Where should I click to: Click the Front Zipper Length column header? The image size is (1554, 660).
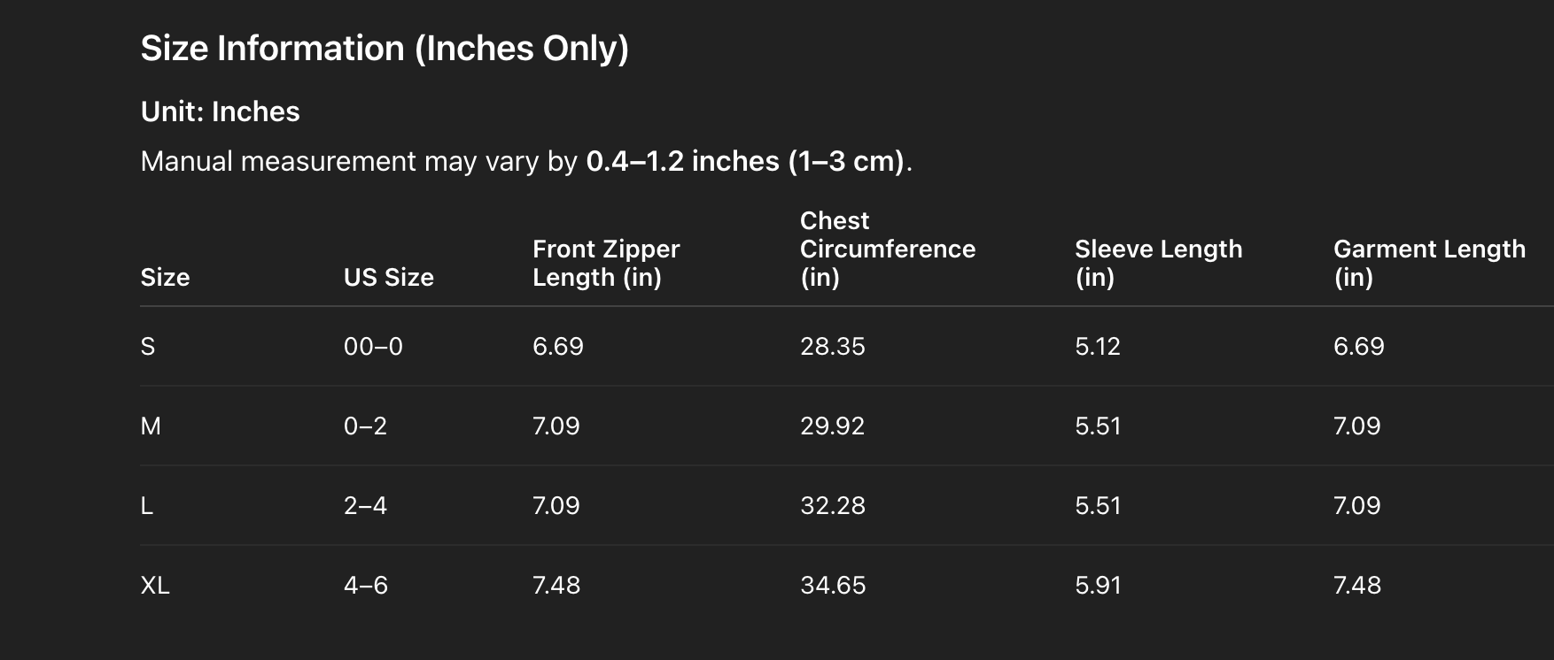(606, 264)
